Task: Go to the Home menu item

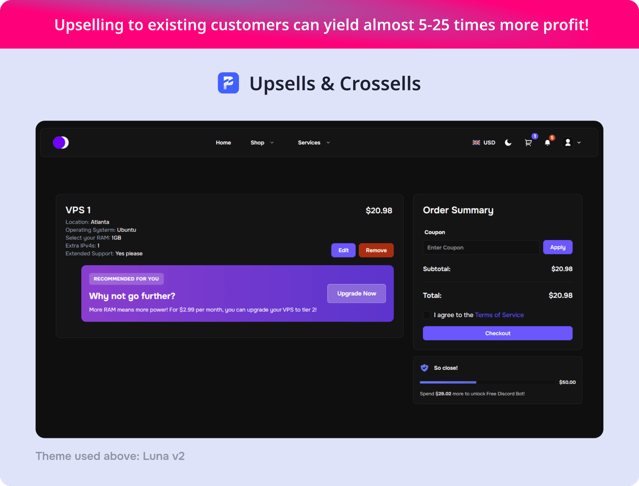Action: pos(223,143)
